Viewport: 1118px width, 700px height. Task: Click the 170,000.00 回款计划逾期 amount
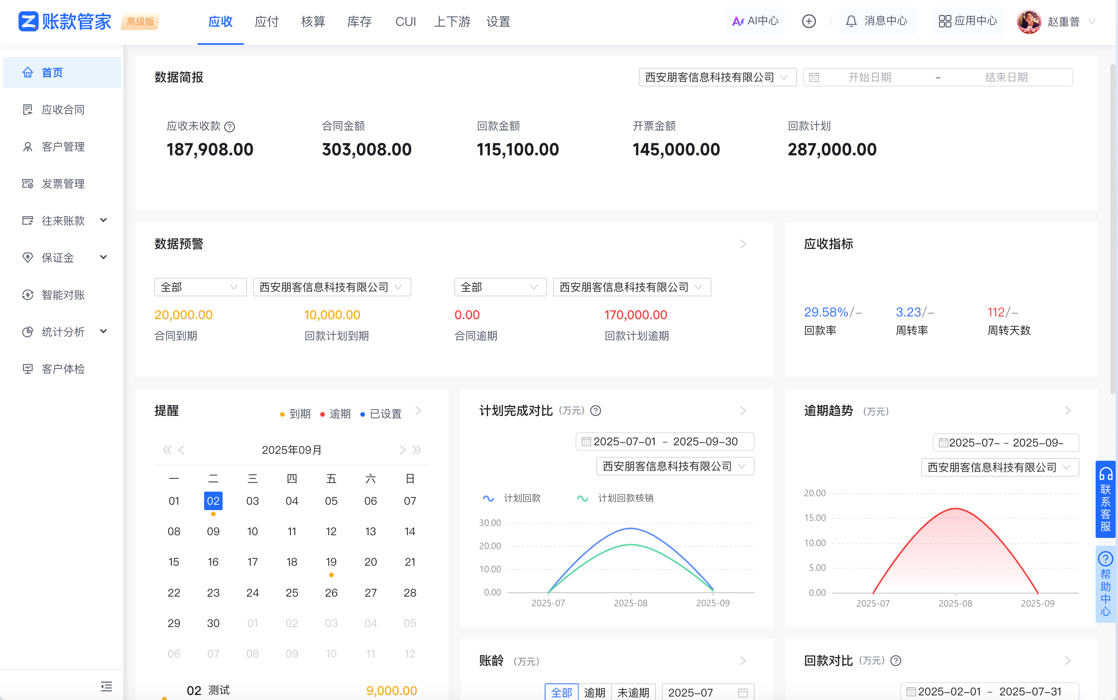pos(635,315)
